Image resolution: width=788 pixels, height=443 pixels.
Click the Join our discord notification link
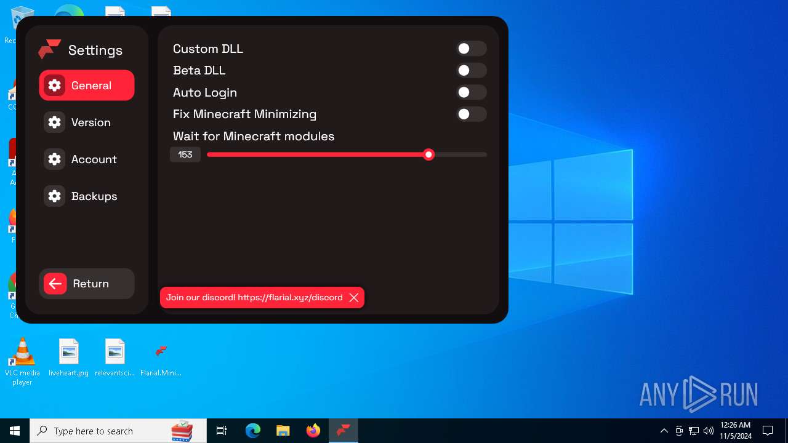coord(254,297)
